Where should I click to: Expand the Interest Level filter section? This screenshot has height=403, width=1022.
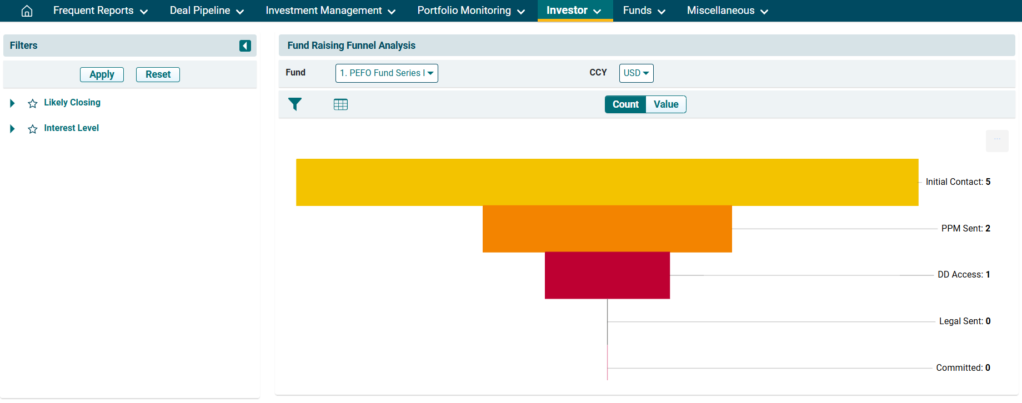[x=12, y=129]
